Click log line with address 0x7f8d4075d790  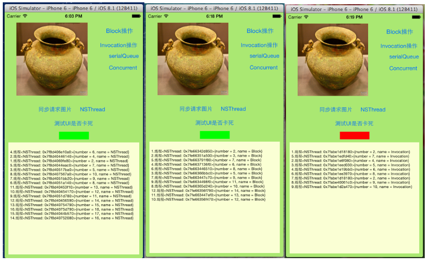[x=72, y=209]
